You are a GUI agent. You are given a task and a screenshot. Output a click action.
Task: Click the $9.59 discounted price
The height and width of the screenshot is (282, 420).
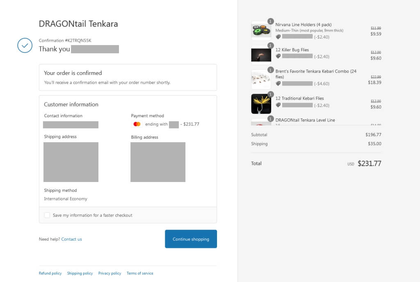tap(376, 34)
